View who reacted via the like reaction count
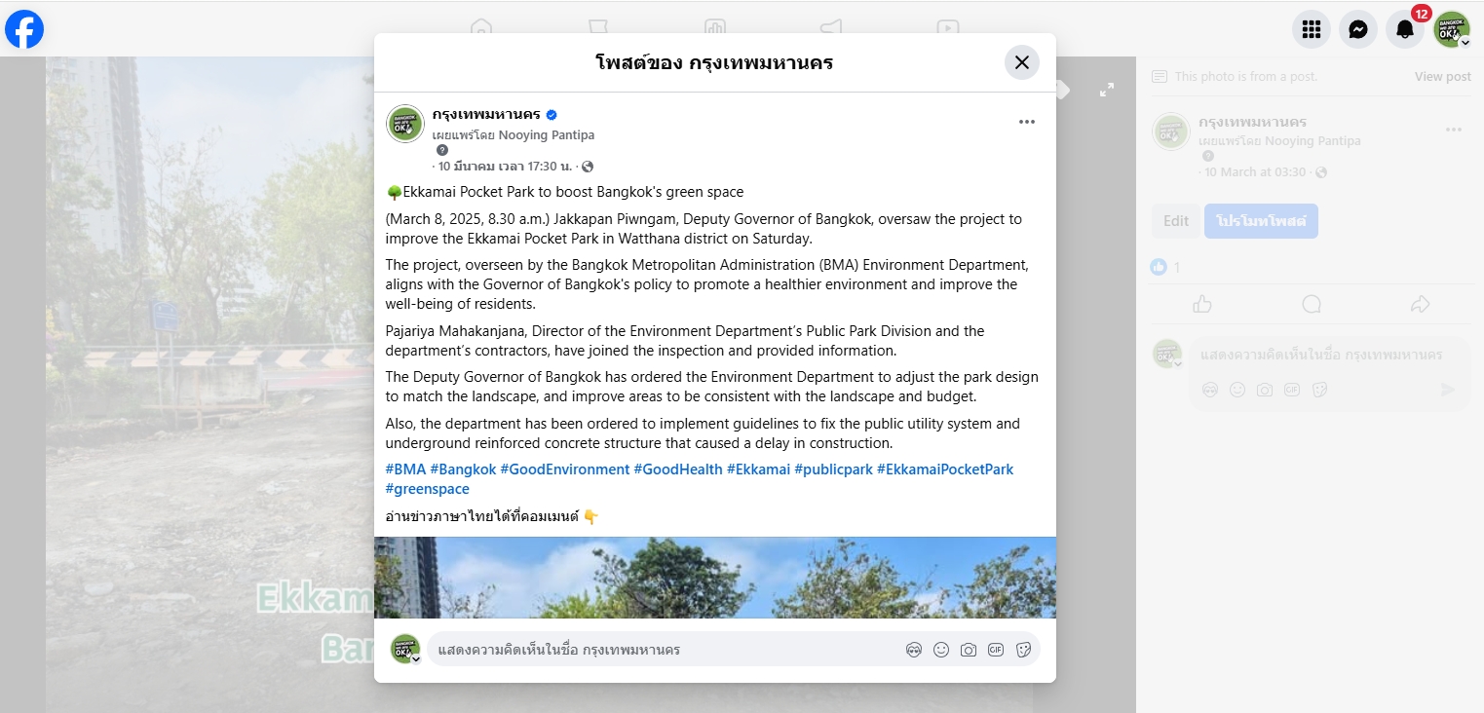 [x=1165, y=267]
